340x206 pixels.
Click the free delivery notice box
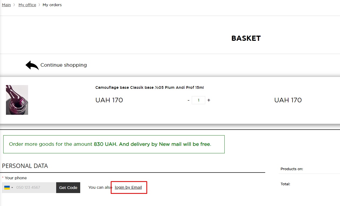(114, 144)
